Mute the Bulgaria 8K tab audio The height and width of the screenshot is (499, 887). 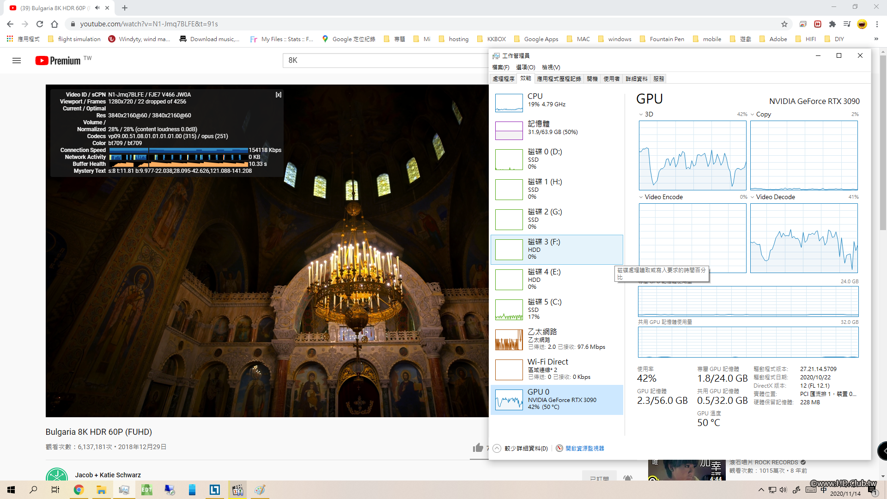pos(97,8)
